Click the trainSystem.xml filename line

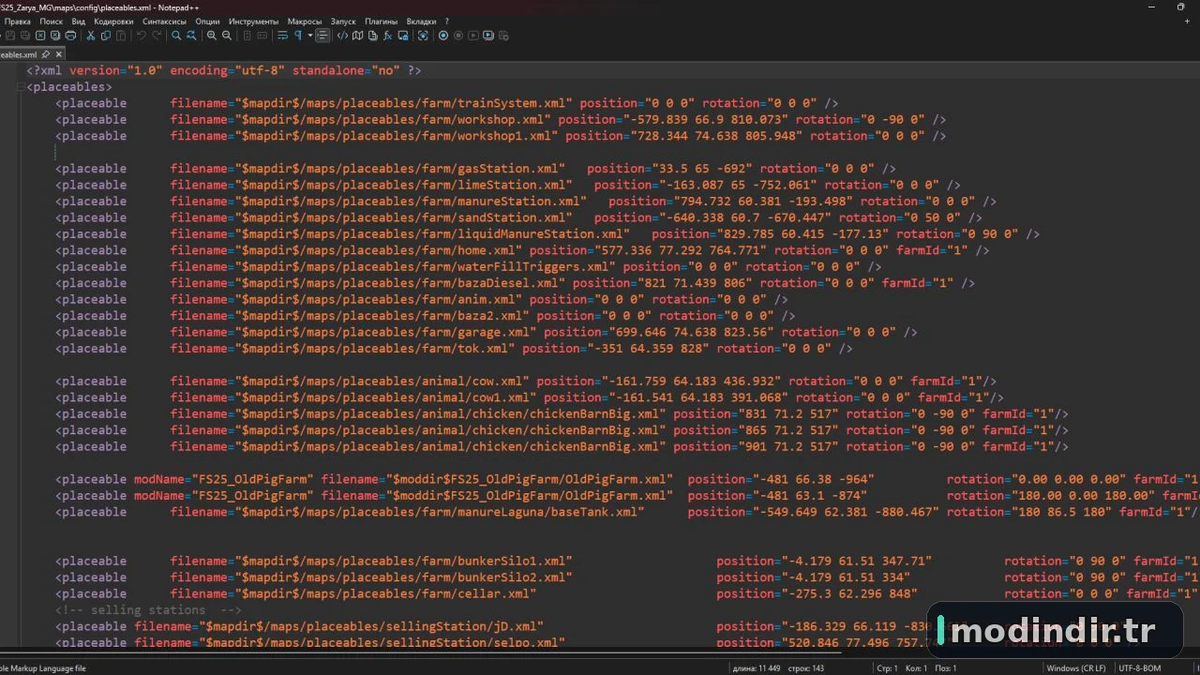[x=446, y=103]
